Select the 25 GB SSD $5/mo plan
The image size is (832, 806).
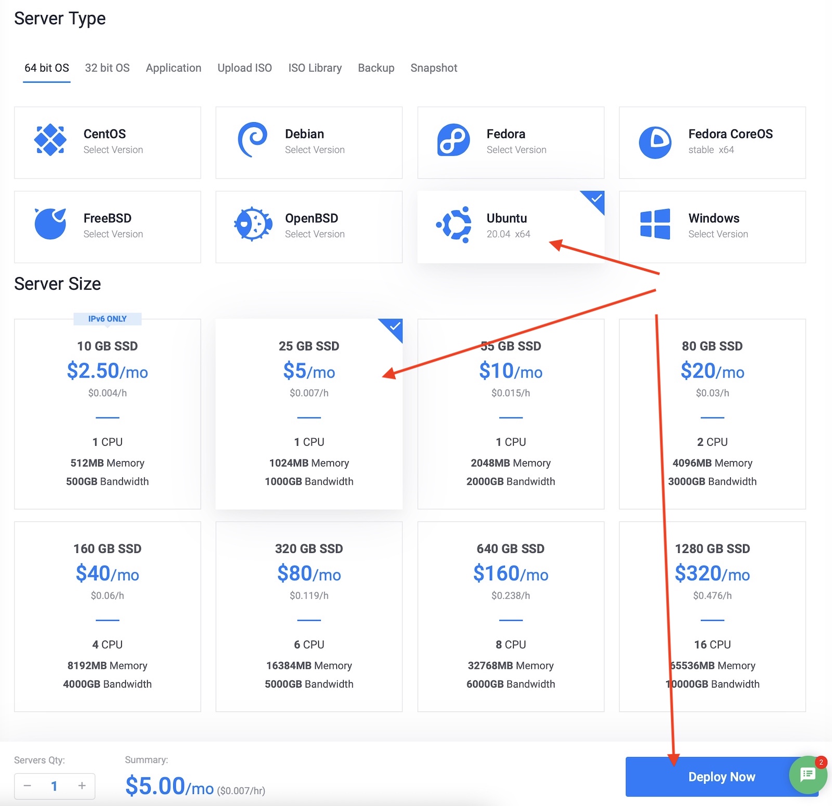click(x=309, y=413)
